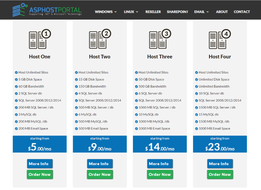Click Order Now for Host One

point(40,174)
